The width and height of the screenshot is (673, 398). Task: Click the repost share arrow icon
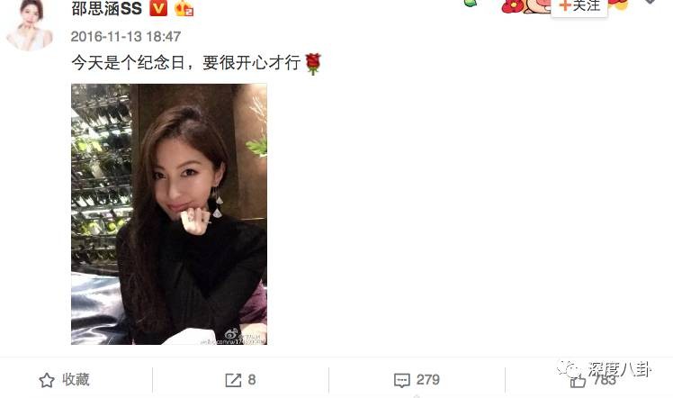233,380
